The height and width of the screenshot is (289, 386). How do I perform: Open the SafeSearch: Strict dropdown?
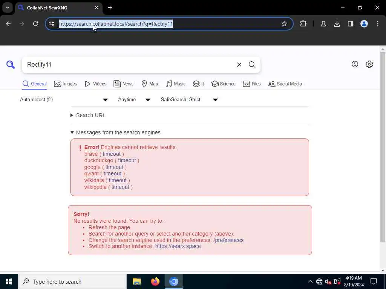190,99
